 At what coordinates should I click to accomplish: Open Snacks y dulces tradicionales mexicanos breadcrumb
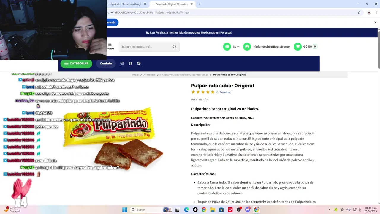click(184, 75)
